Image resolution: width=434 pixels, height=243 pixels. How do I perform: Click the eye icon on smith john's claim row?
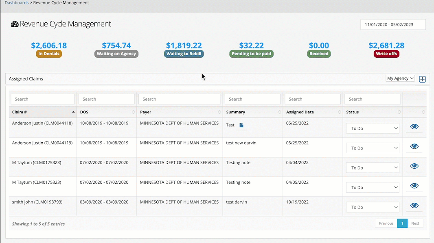click(414, 205)
